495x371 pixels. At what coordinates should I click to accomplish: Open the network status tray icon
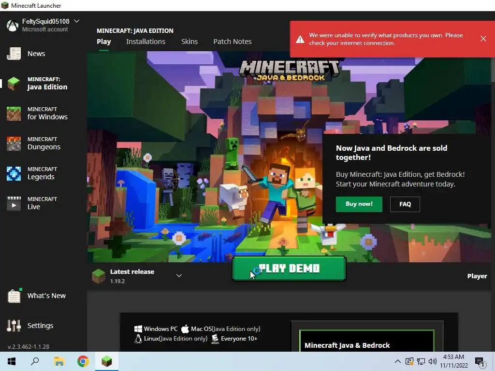[x=421, y=361]
